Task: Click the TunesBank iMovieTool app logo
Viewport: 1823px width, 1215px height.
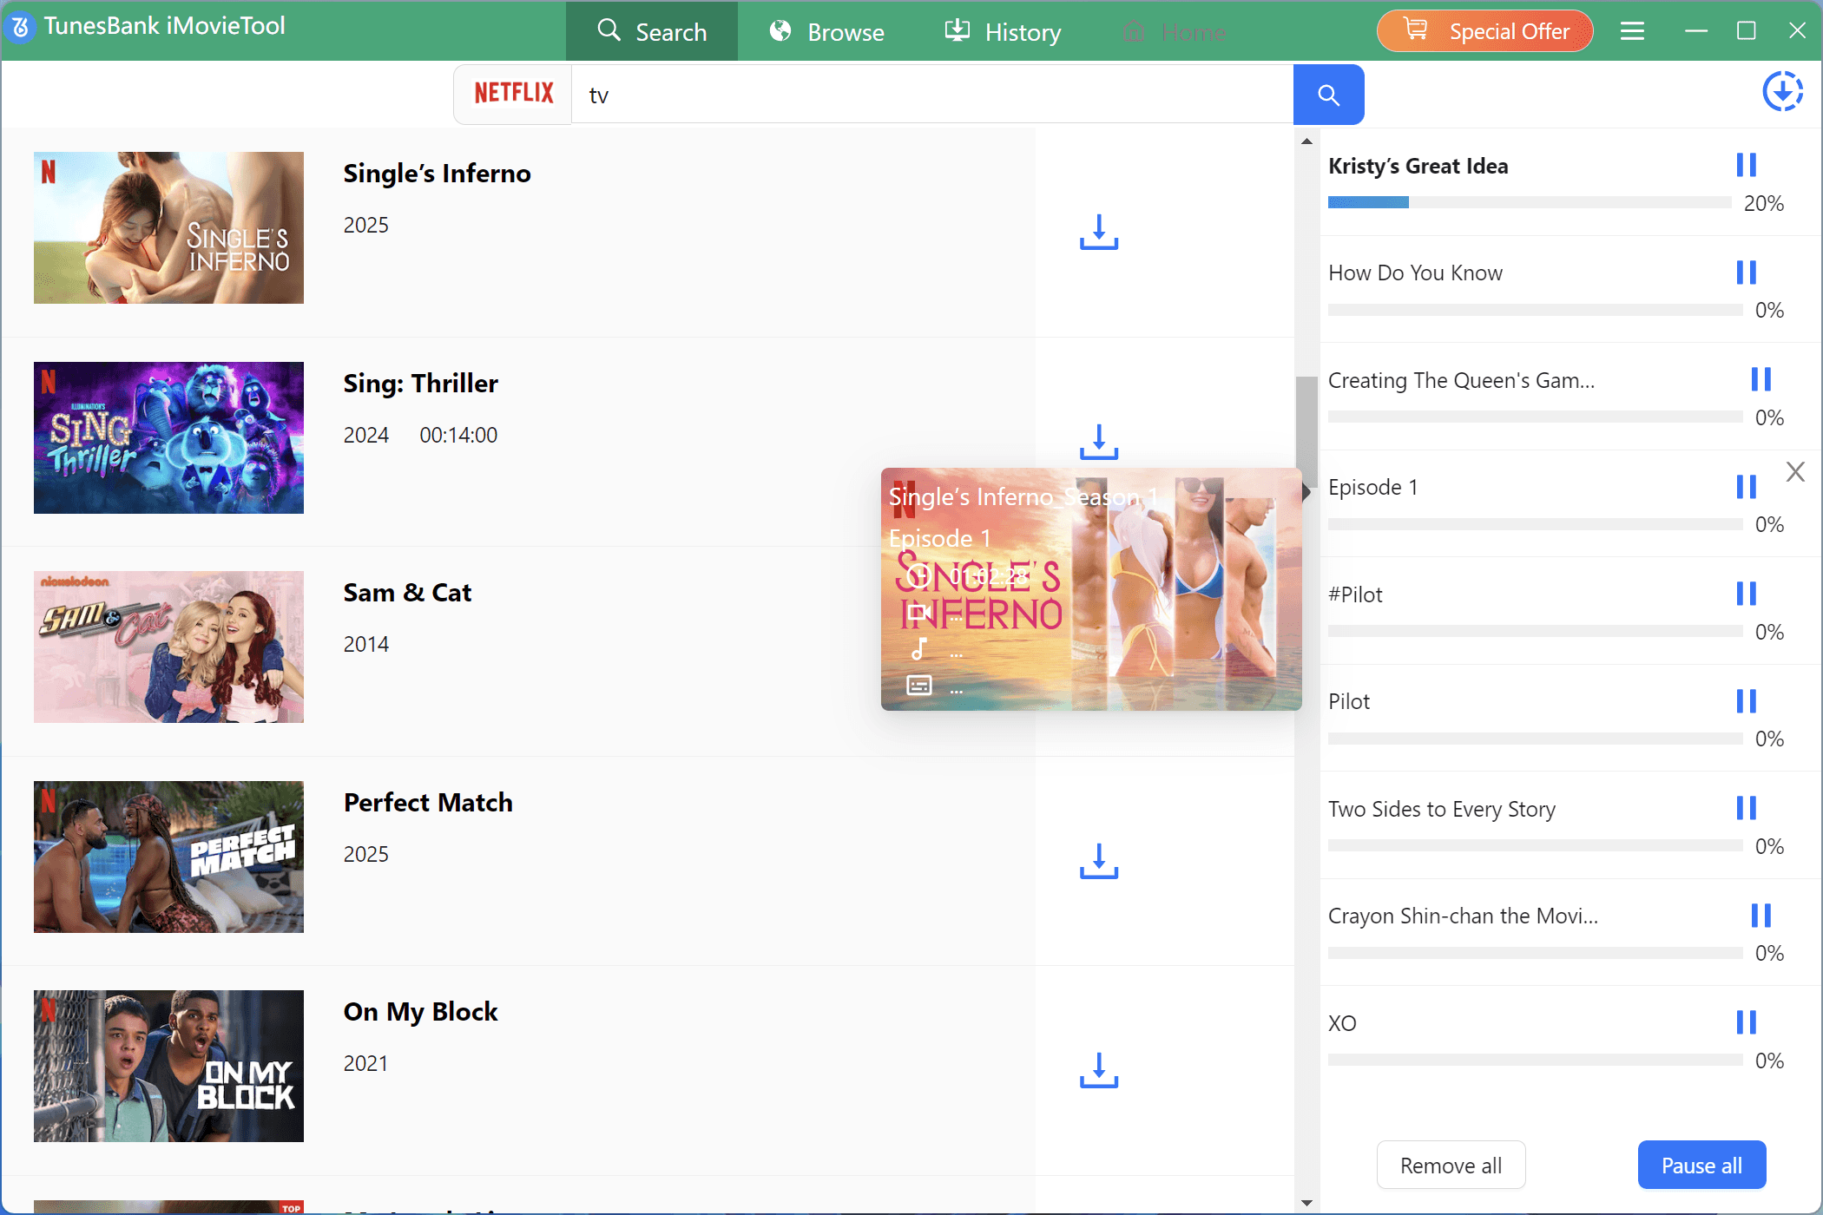Action: [x=21, y=27]
